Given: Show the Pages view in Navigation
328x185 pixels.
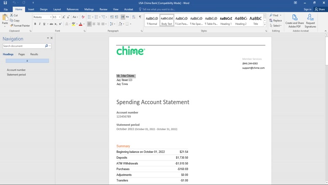Looking at the screenshot, I should [22, 54].
